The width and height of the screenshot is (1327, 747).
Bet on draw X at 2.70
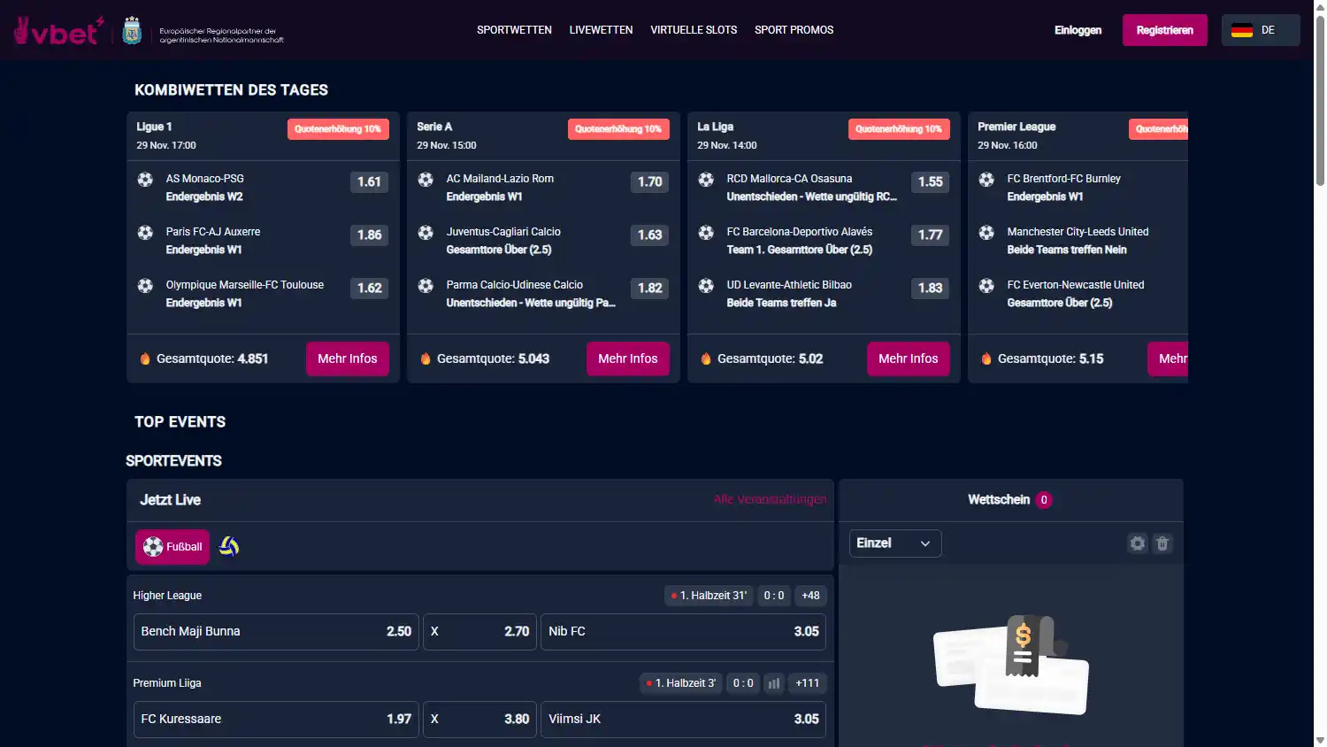(479, 632)
